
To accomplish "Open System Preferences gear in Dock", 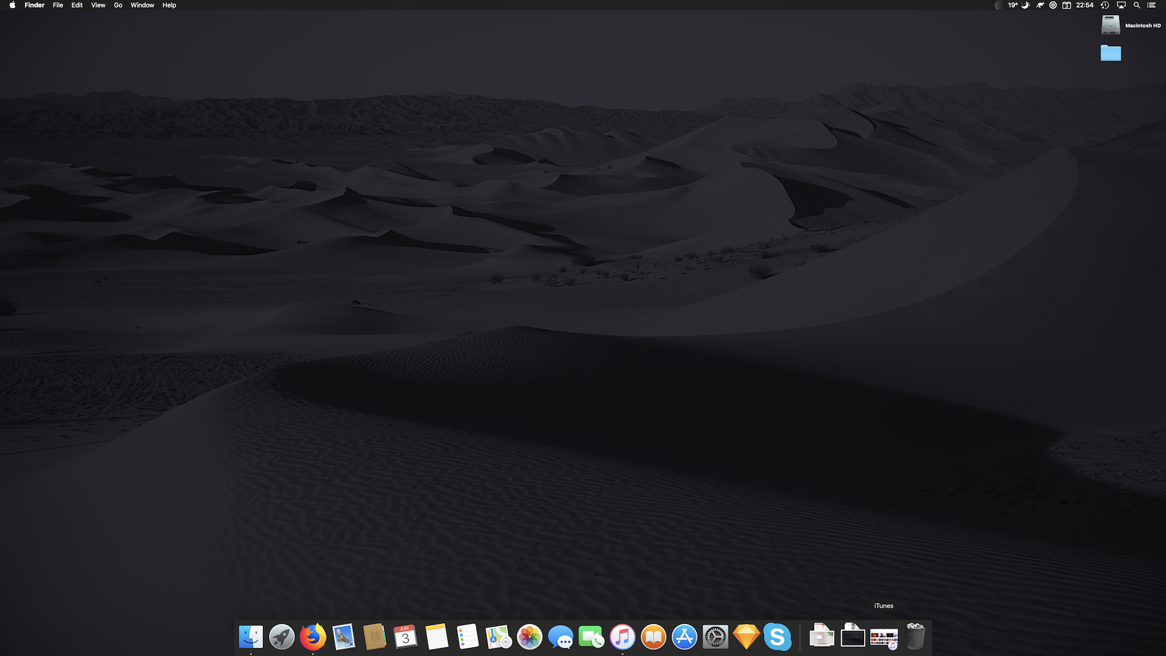I will tap(715, 637).
